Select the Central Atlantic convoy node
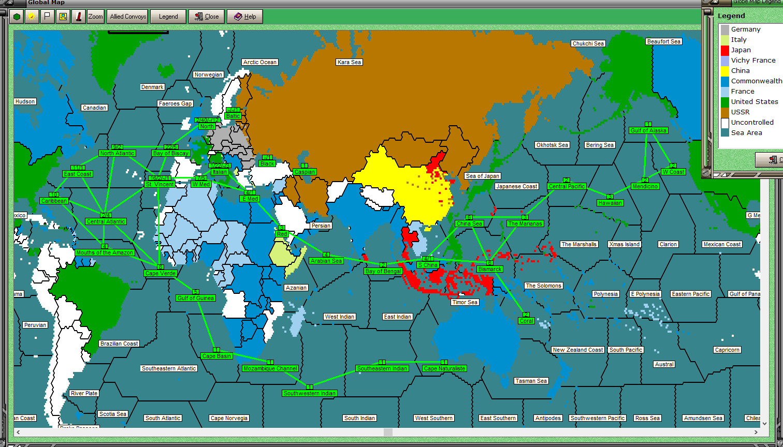 (x=106, y=221)
